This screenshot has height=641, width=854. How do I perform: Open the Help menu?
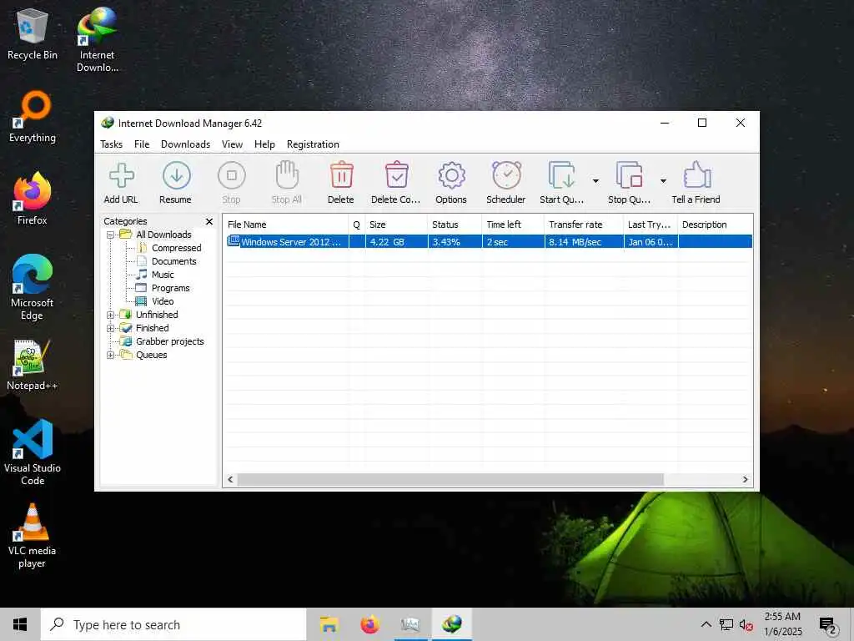[x=264, y=144]
